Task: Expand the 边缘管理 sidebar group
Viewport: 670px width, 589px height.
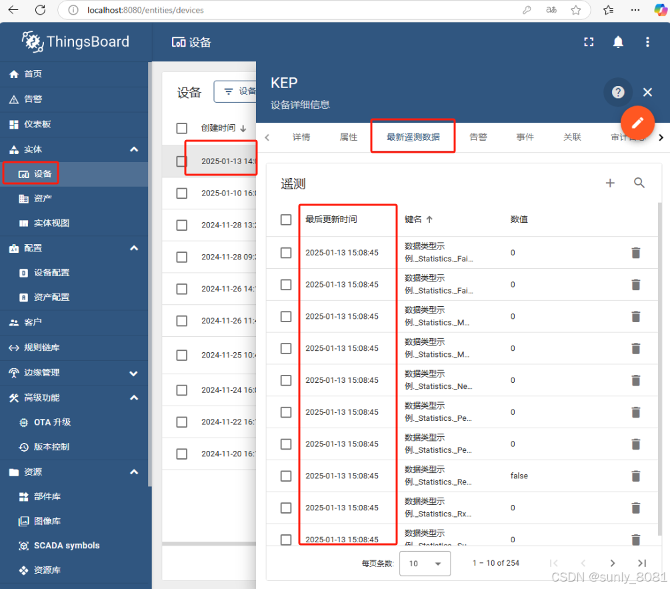Action: tap(134, 373)
